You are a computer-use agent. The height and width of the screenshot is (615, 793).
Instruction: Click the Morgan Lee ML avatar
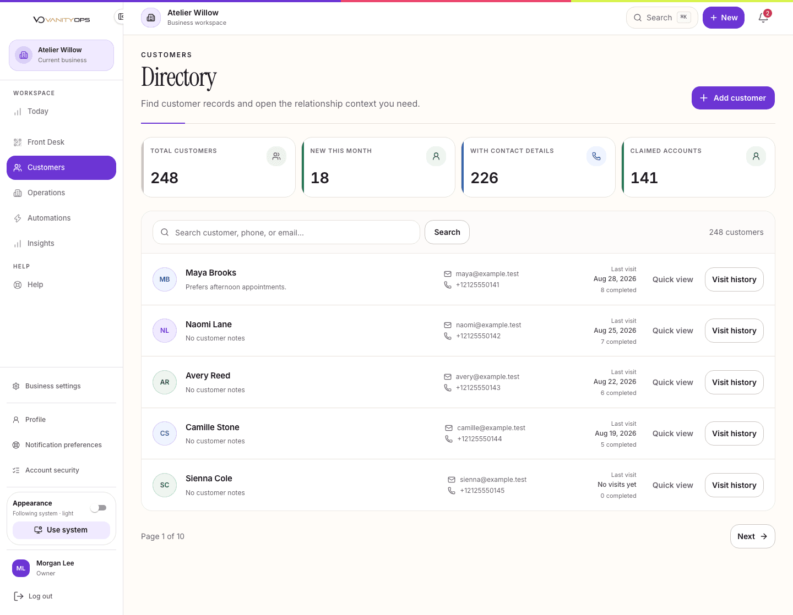point(21,568)
